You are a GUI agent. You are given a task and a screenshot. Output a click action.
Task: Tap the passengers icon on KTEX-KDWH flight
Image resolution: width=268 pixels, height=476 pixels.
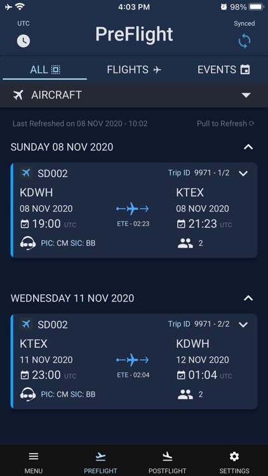tap(185, 394)
